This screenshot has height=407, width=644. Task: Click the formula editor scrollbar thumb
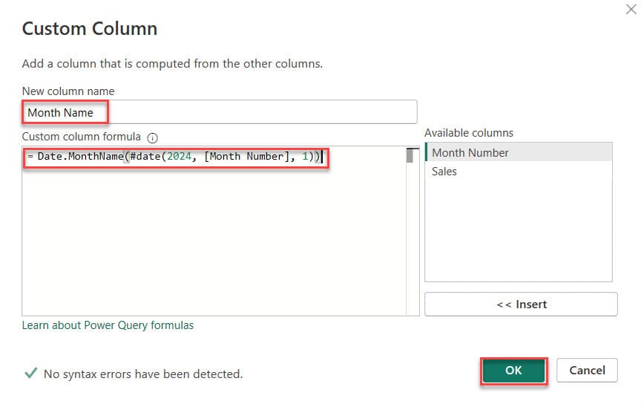click(x=410, y=155)
